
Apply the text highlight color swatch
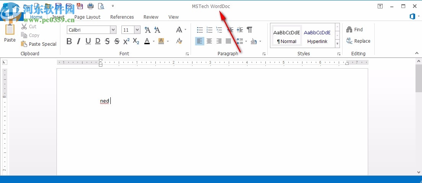click(161, 41)
